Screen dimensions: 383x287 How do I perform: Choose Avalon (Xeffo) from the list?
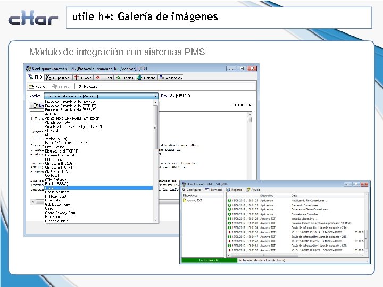pos(56,139)
